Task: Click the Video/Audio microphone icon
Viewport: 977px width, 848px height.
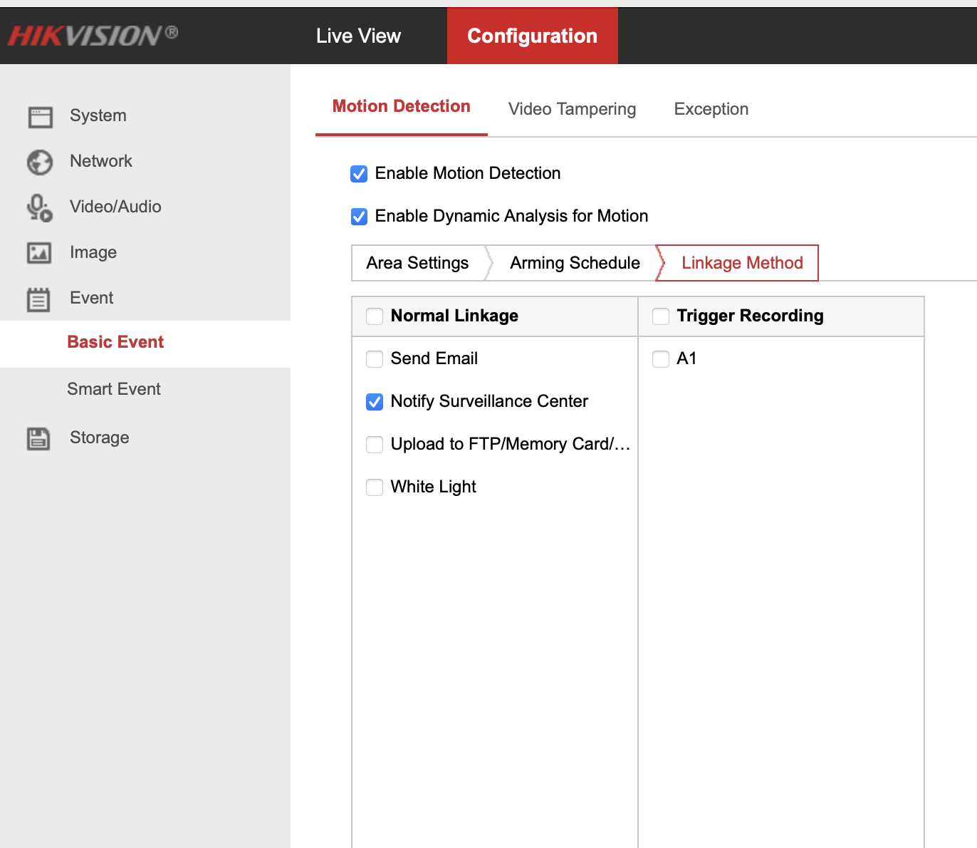Action: (40, 207)
